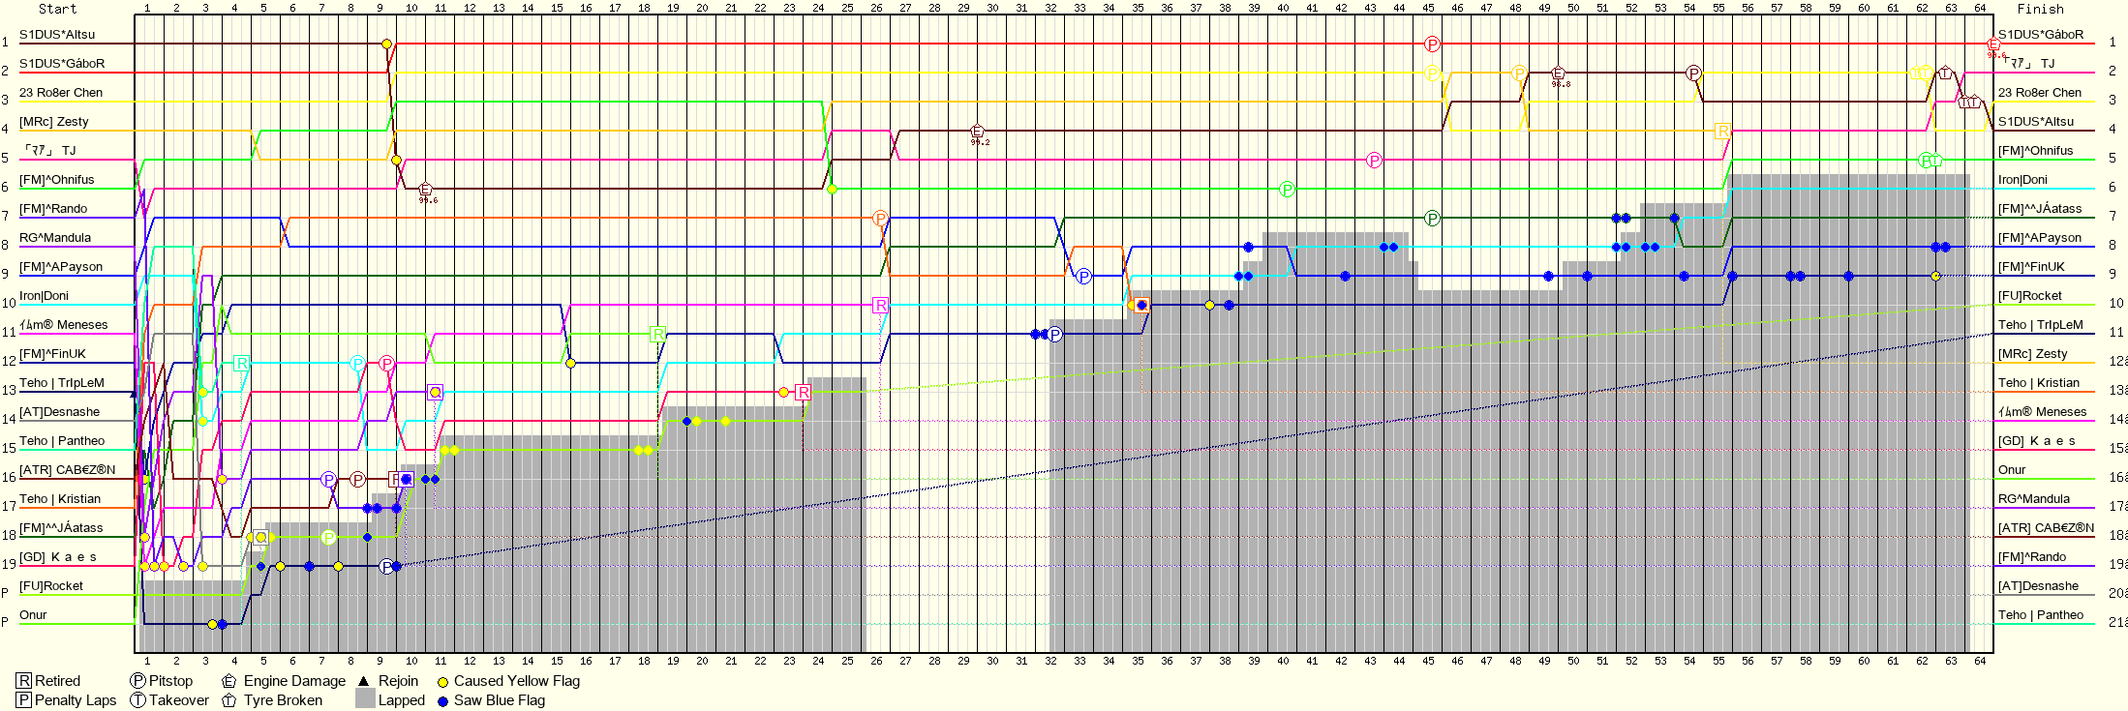Screen dimensions: 2128x711
Task: Select S1DUS*GáboR in the Finish list
Action: (2041, 35)
